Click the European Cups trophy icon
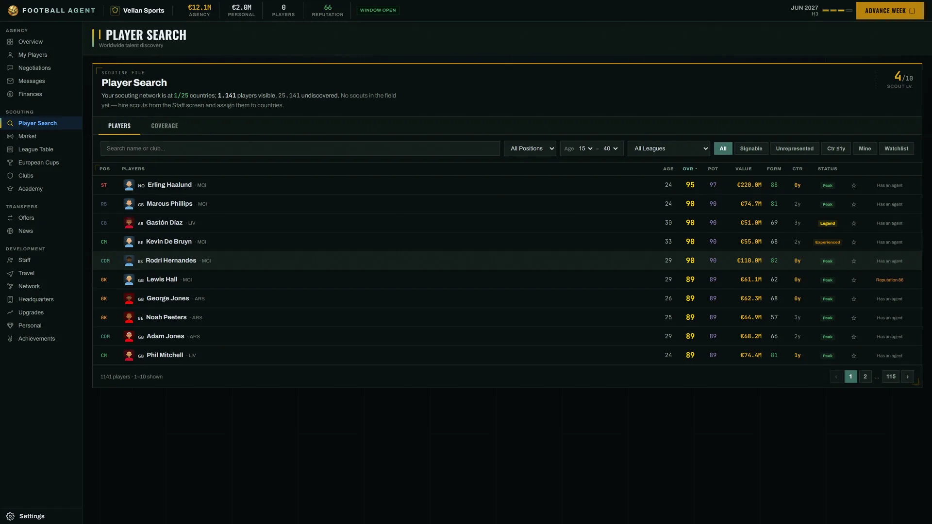The height and width of the screenshot is (524, 932). [10, 163]
